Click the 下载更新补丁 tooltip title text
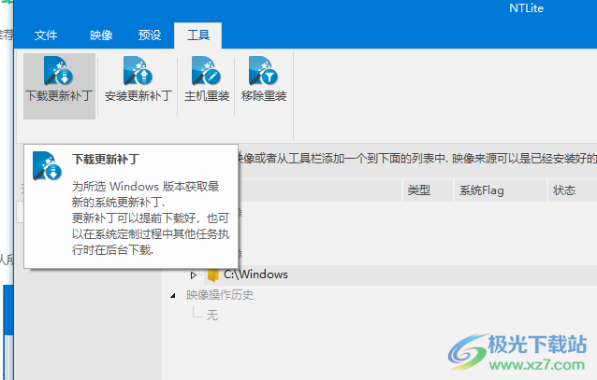597x380 pixels. tap(106, 160)
